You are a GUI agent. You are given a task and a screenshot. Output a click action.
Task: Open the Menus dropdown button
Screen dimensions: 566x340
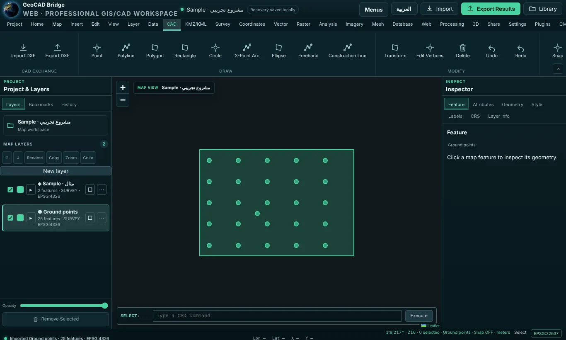point(374,9)
